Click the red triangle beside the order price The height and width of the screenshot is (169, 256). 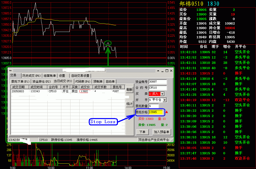coord(167,112)
